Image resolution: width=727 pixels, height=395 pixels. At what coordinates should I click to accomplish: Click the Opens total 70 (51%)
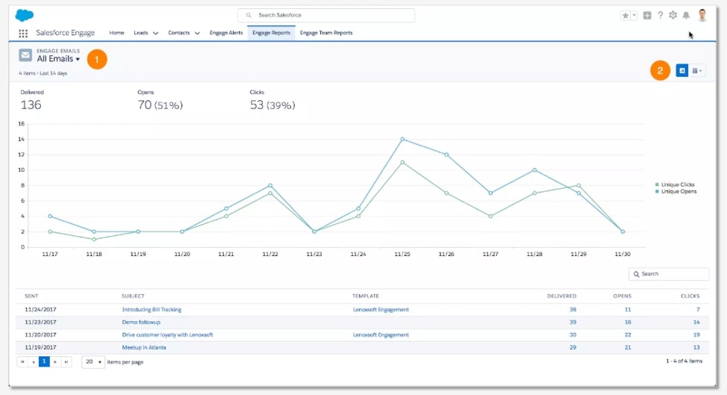(160, 105)
